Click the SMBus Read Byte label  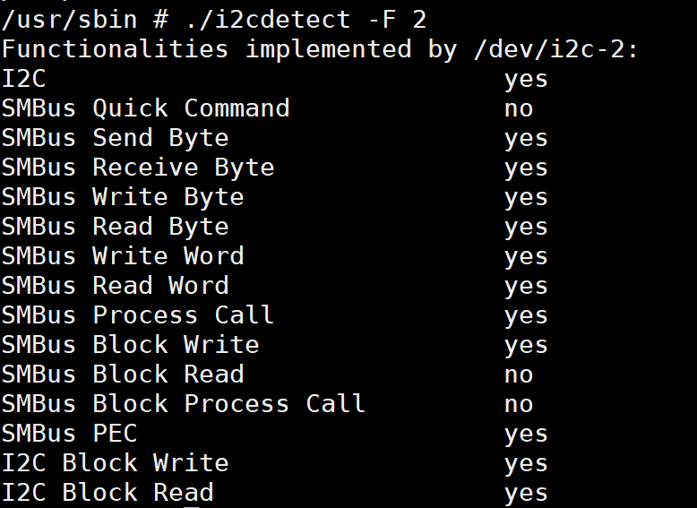[116, 227]
